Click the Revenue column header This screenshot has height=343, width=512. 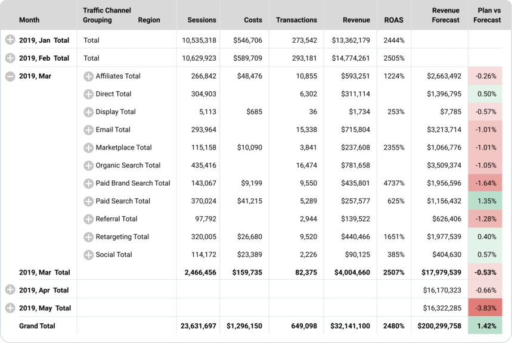(x=356, y=20)
